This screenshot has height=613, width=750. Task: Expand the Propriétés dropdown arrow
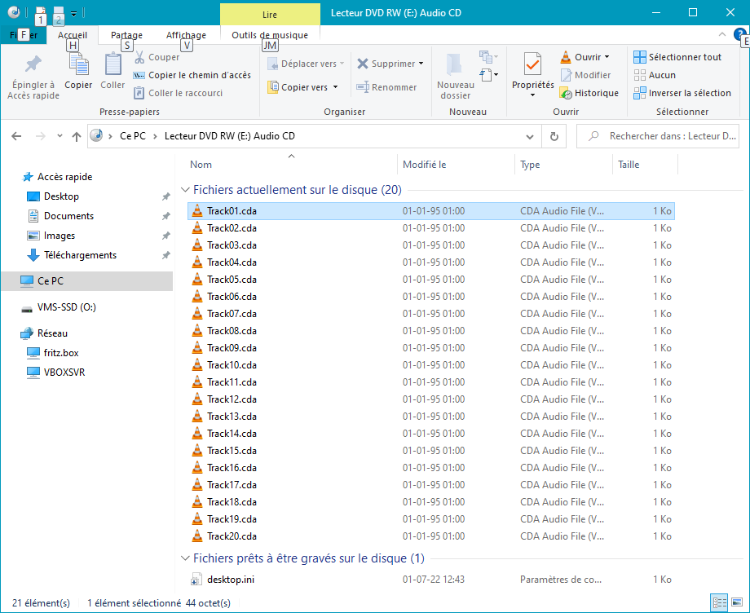532,95
